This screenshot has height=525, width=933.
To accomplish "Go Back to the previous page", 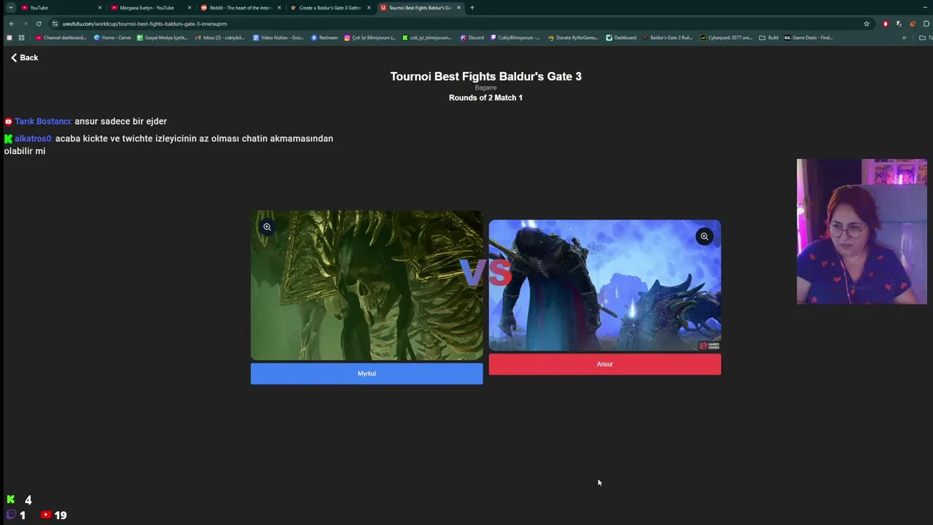I will [24, 58].
